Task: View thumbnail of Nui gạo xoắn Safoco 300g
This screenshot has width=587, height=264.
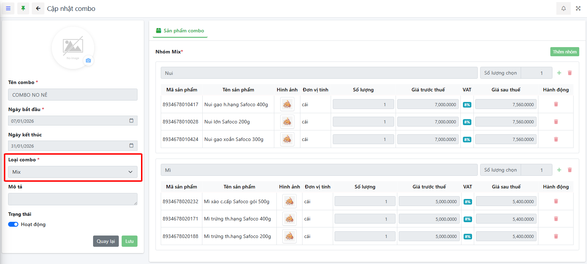Action: 287,139
